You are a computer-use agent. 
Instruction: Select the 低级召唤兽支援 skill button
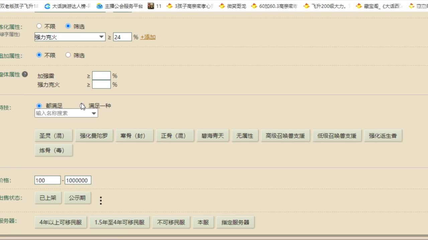337,136
